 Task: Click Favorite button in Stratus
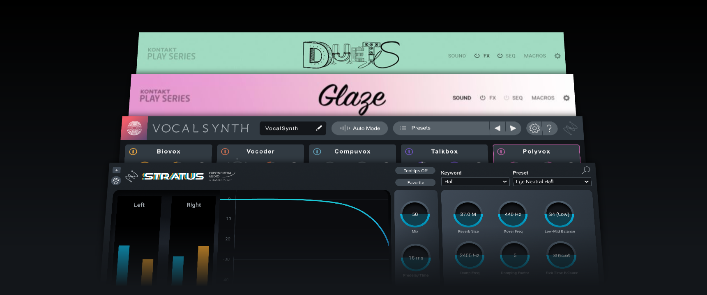point(415,182)
